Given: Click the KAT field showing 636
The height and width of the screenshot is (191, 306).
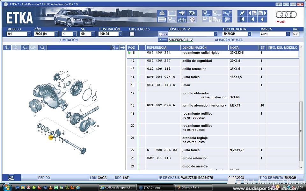Looking at the screenshot, I should (296, 34).
